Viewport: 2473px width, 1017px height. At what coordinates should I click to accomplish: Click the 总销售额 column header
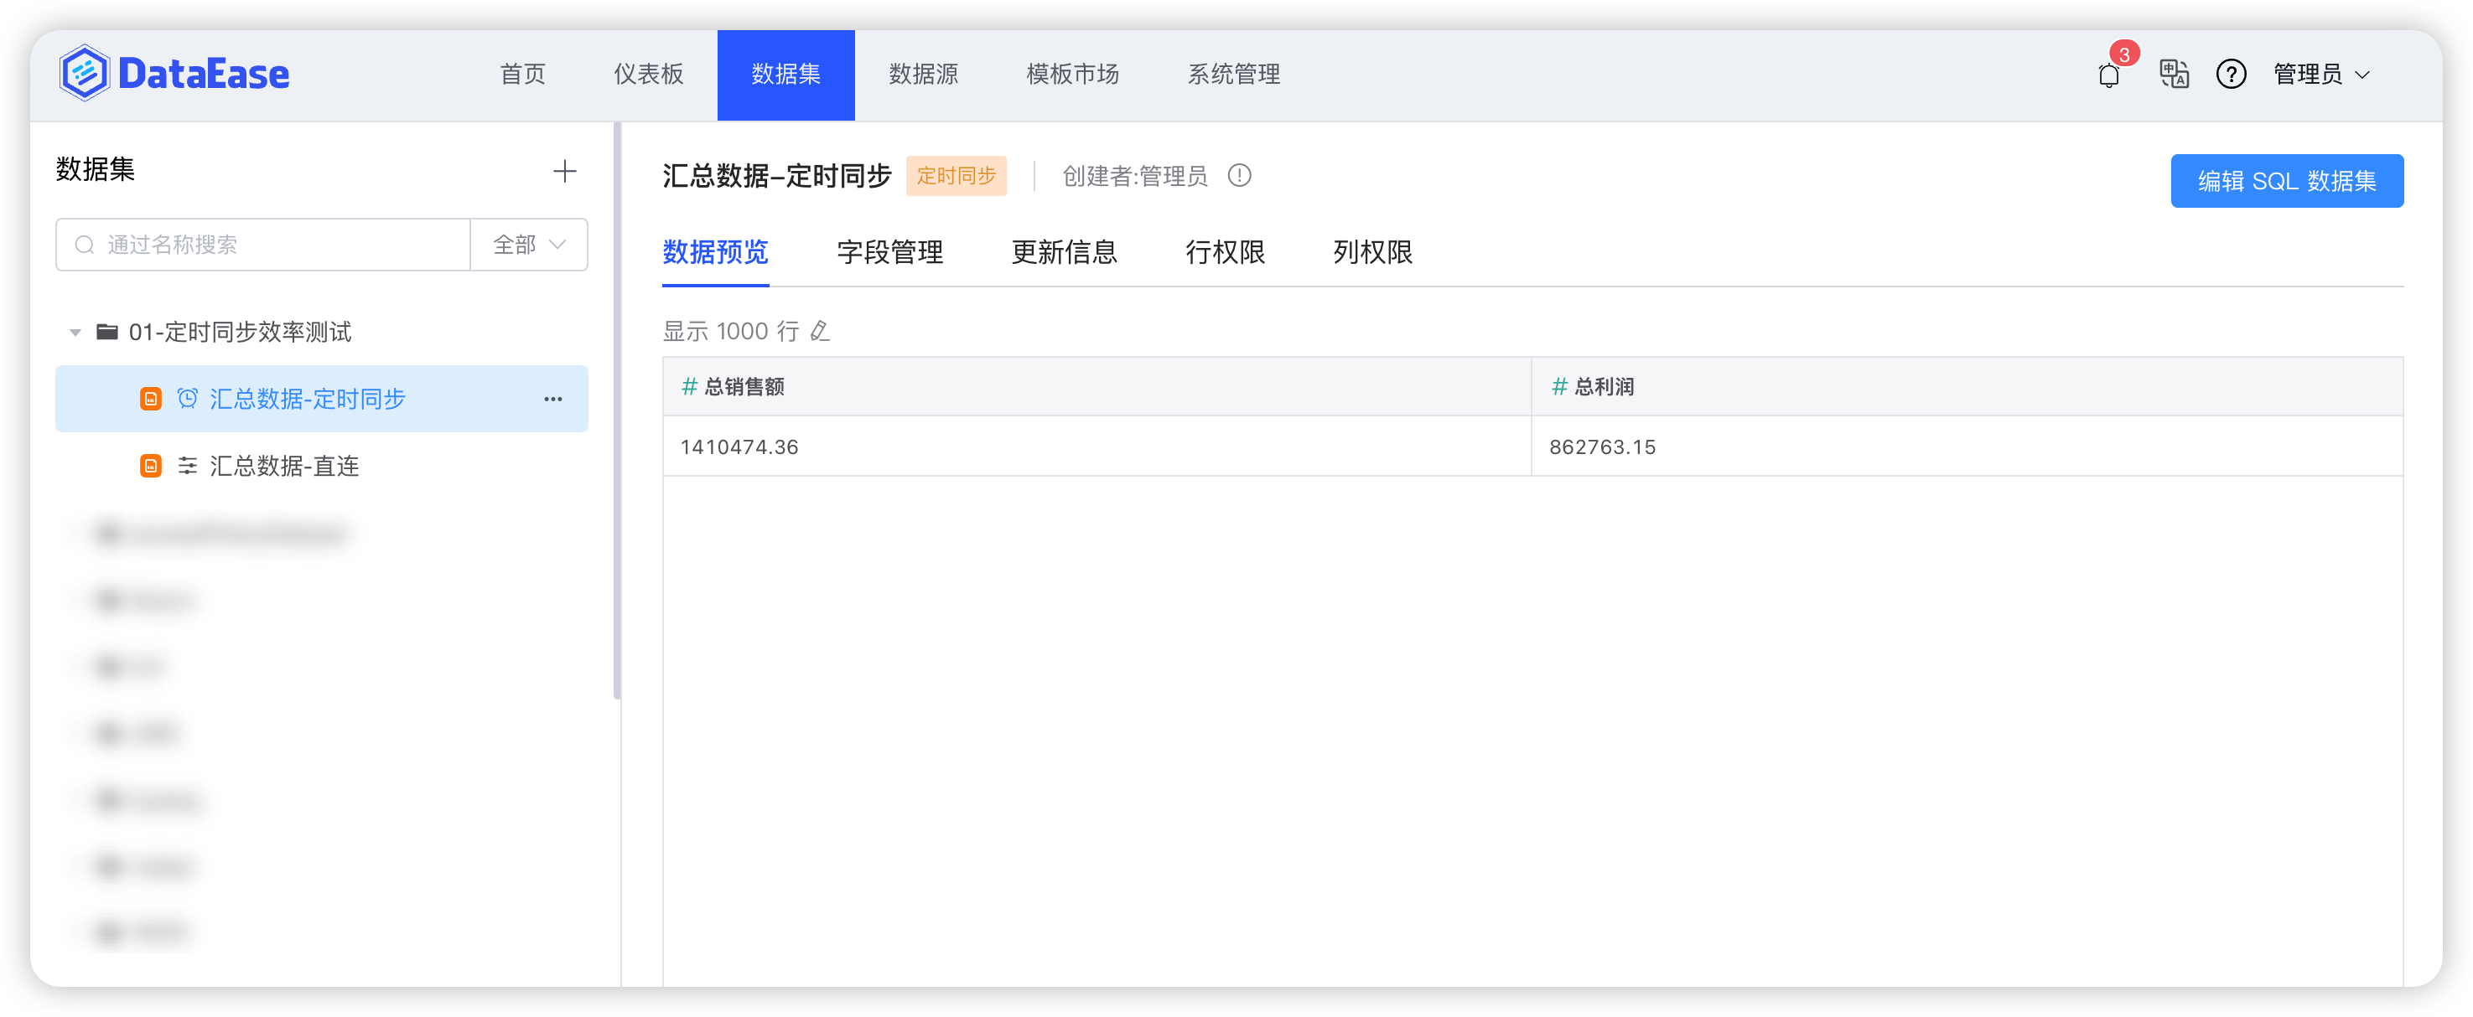pos(1097,387)
